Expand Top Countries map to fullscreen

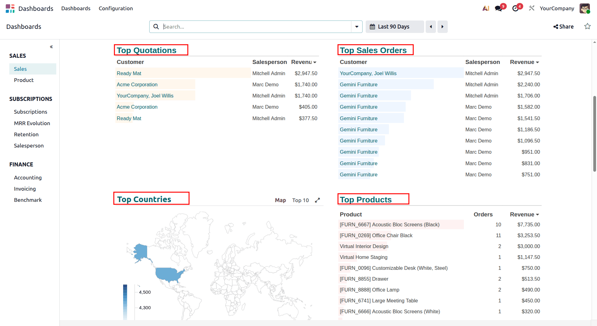coord(317,200)
